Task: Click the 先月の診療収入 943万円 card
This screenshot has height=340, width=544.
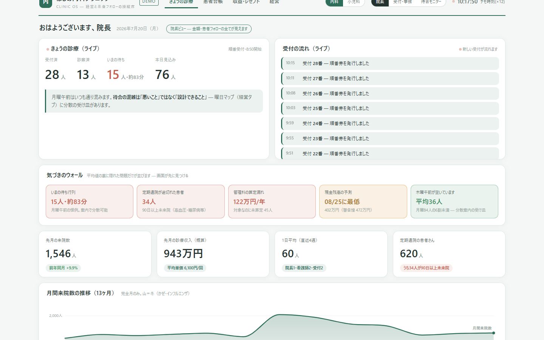Action: (x=213, y=254)
